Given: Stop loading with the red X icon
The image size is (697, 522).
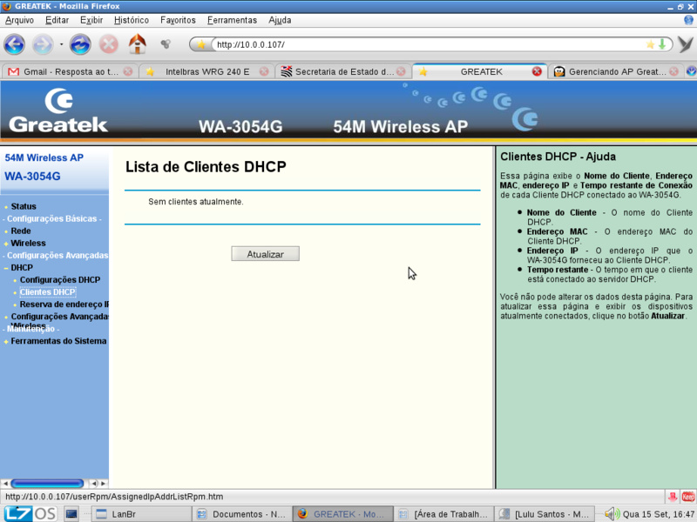Looking at the screenshot, I should click(108, 44).
